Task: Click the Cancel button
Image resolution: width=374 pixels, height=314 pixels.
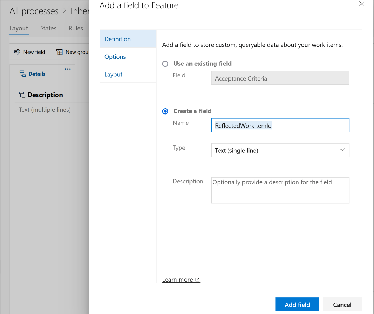Action: pyautogui.click(x=342, y=304)
